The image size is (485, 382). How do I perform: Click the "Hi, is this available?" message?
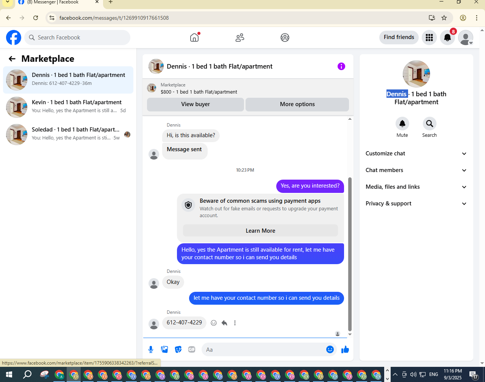click(191, 135)
